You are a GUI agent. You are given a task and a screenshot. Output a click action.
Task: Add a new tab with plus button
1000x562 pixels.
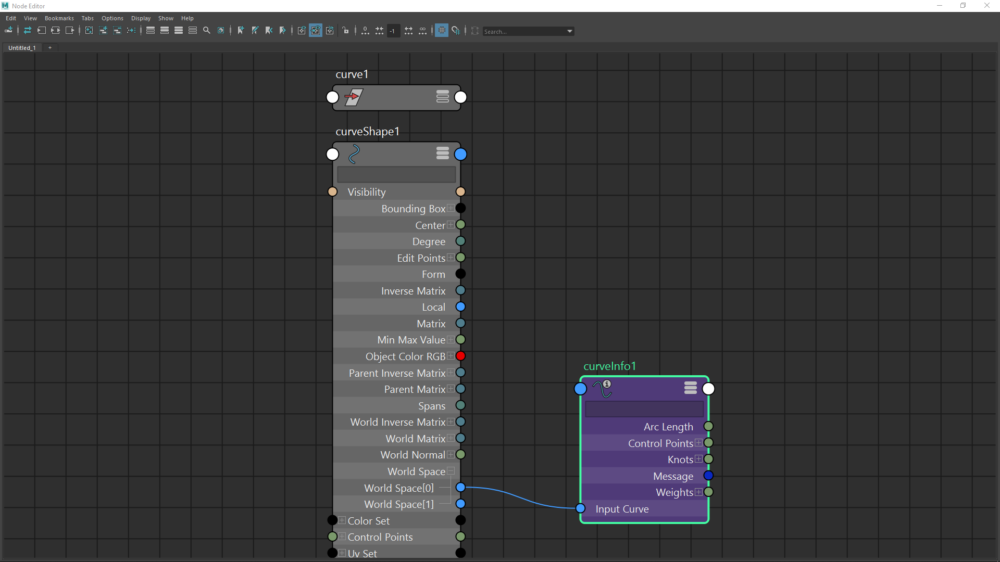[x=50, y=47]
